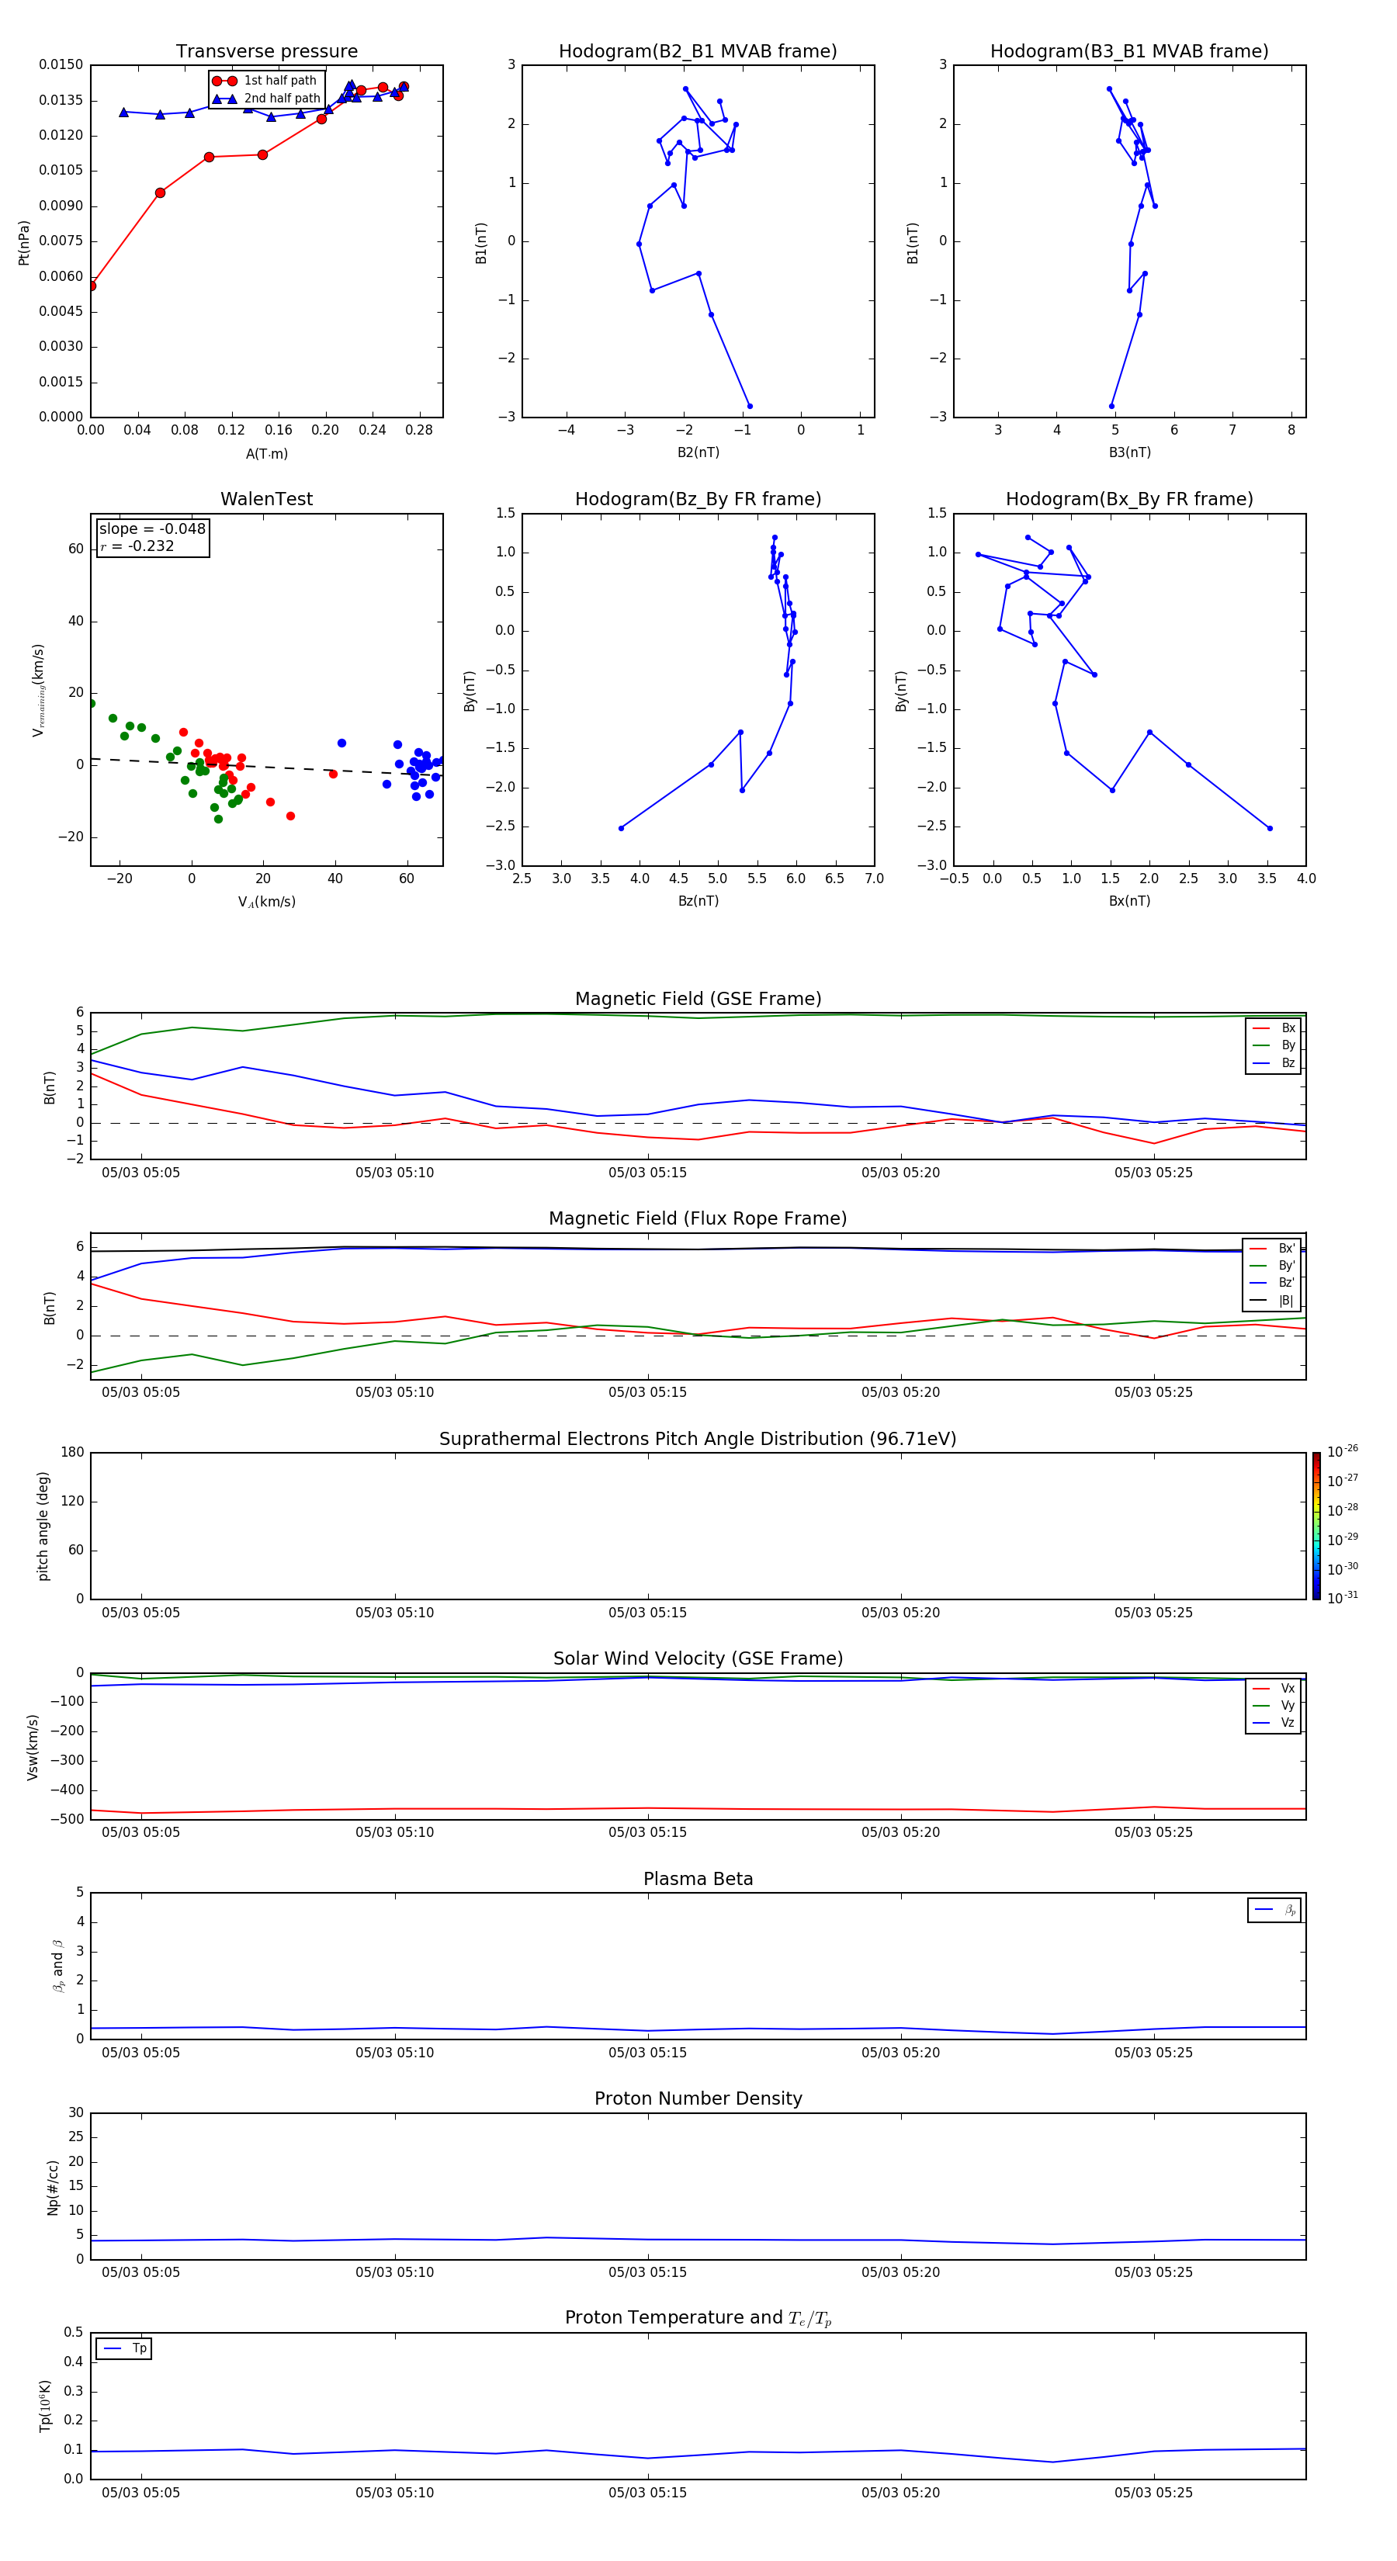This screenshot has height=2561, width=1397.
Task: Click the 'Vsw(km/s)' axis label
Action: pyautogui.click(x=33, y=1746)
